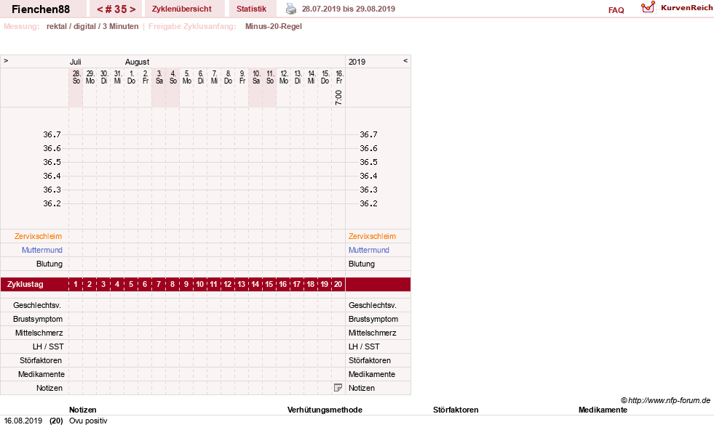Click the rektal / digital / 3 Minuten text
This screenshot has height=438, width=714.
(x=92, y=26)
